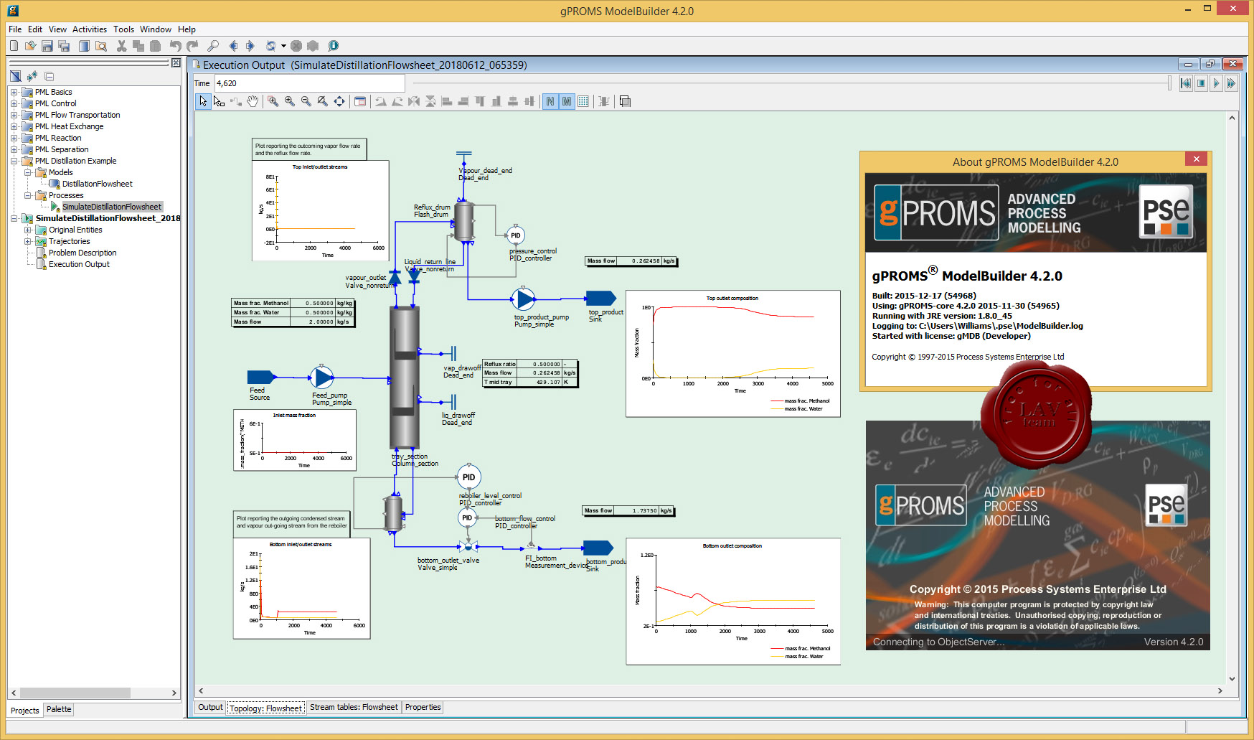Click the Back navigation arrow
Image resolution: width=1254 pixels, height=740 pixels.
[x=233, y=46]
